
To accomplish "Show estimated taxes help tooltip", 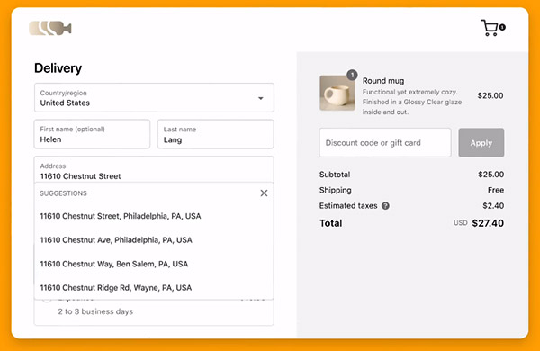I will coord(386,206).
